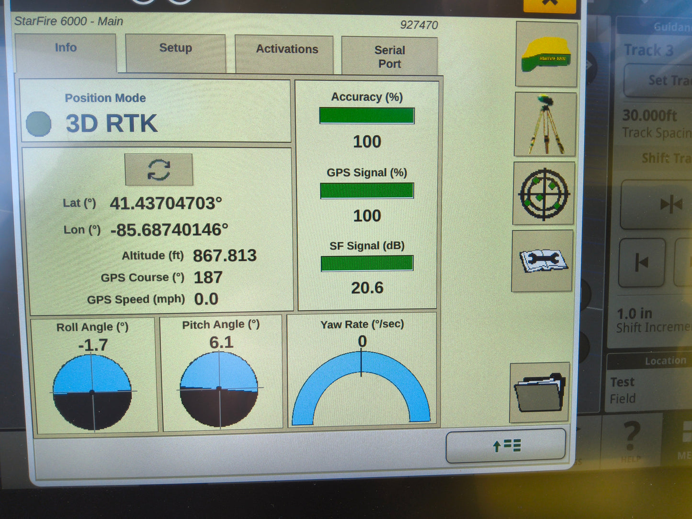This screenshot has width=692, height=519.
Task: Open the RTK base station tripod icon
Action: point(545,124)
